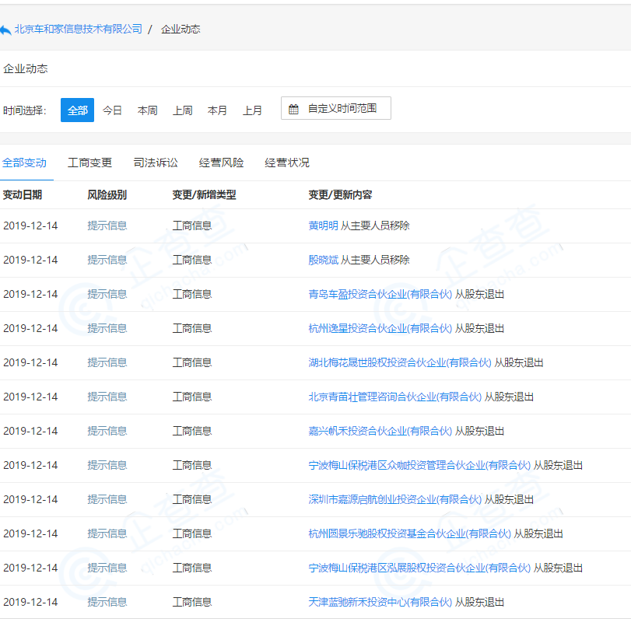Open 杭州逸星投资合伙企业(有限合伙) link

tap(380, 327)
